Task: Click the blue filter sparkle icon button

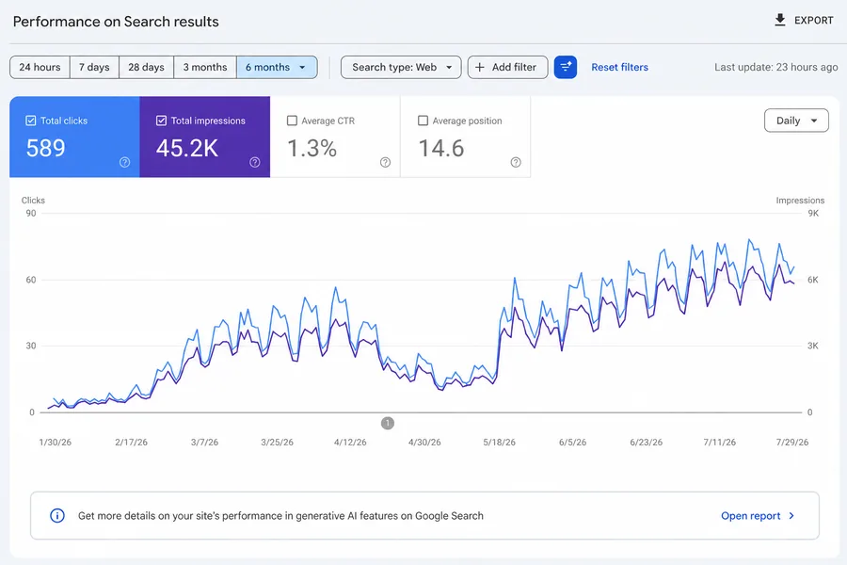Action: coord(566,67)
